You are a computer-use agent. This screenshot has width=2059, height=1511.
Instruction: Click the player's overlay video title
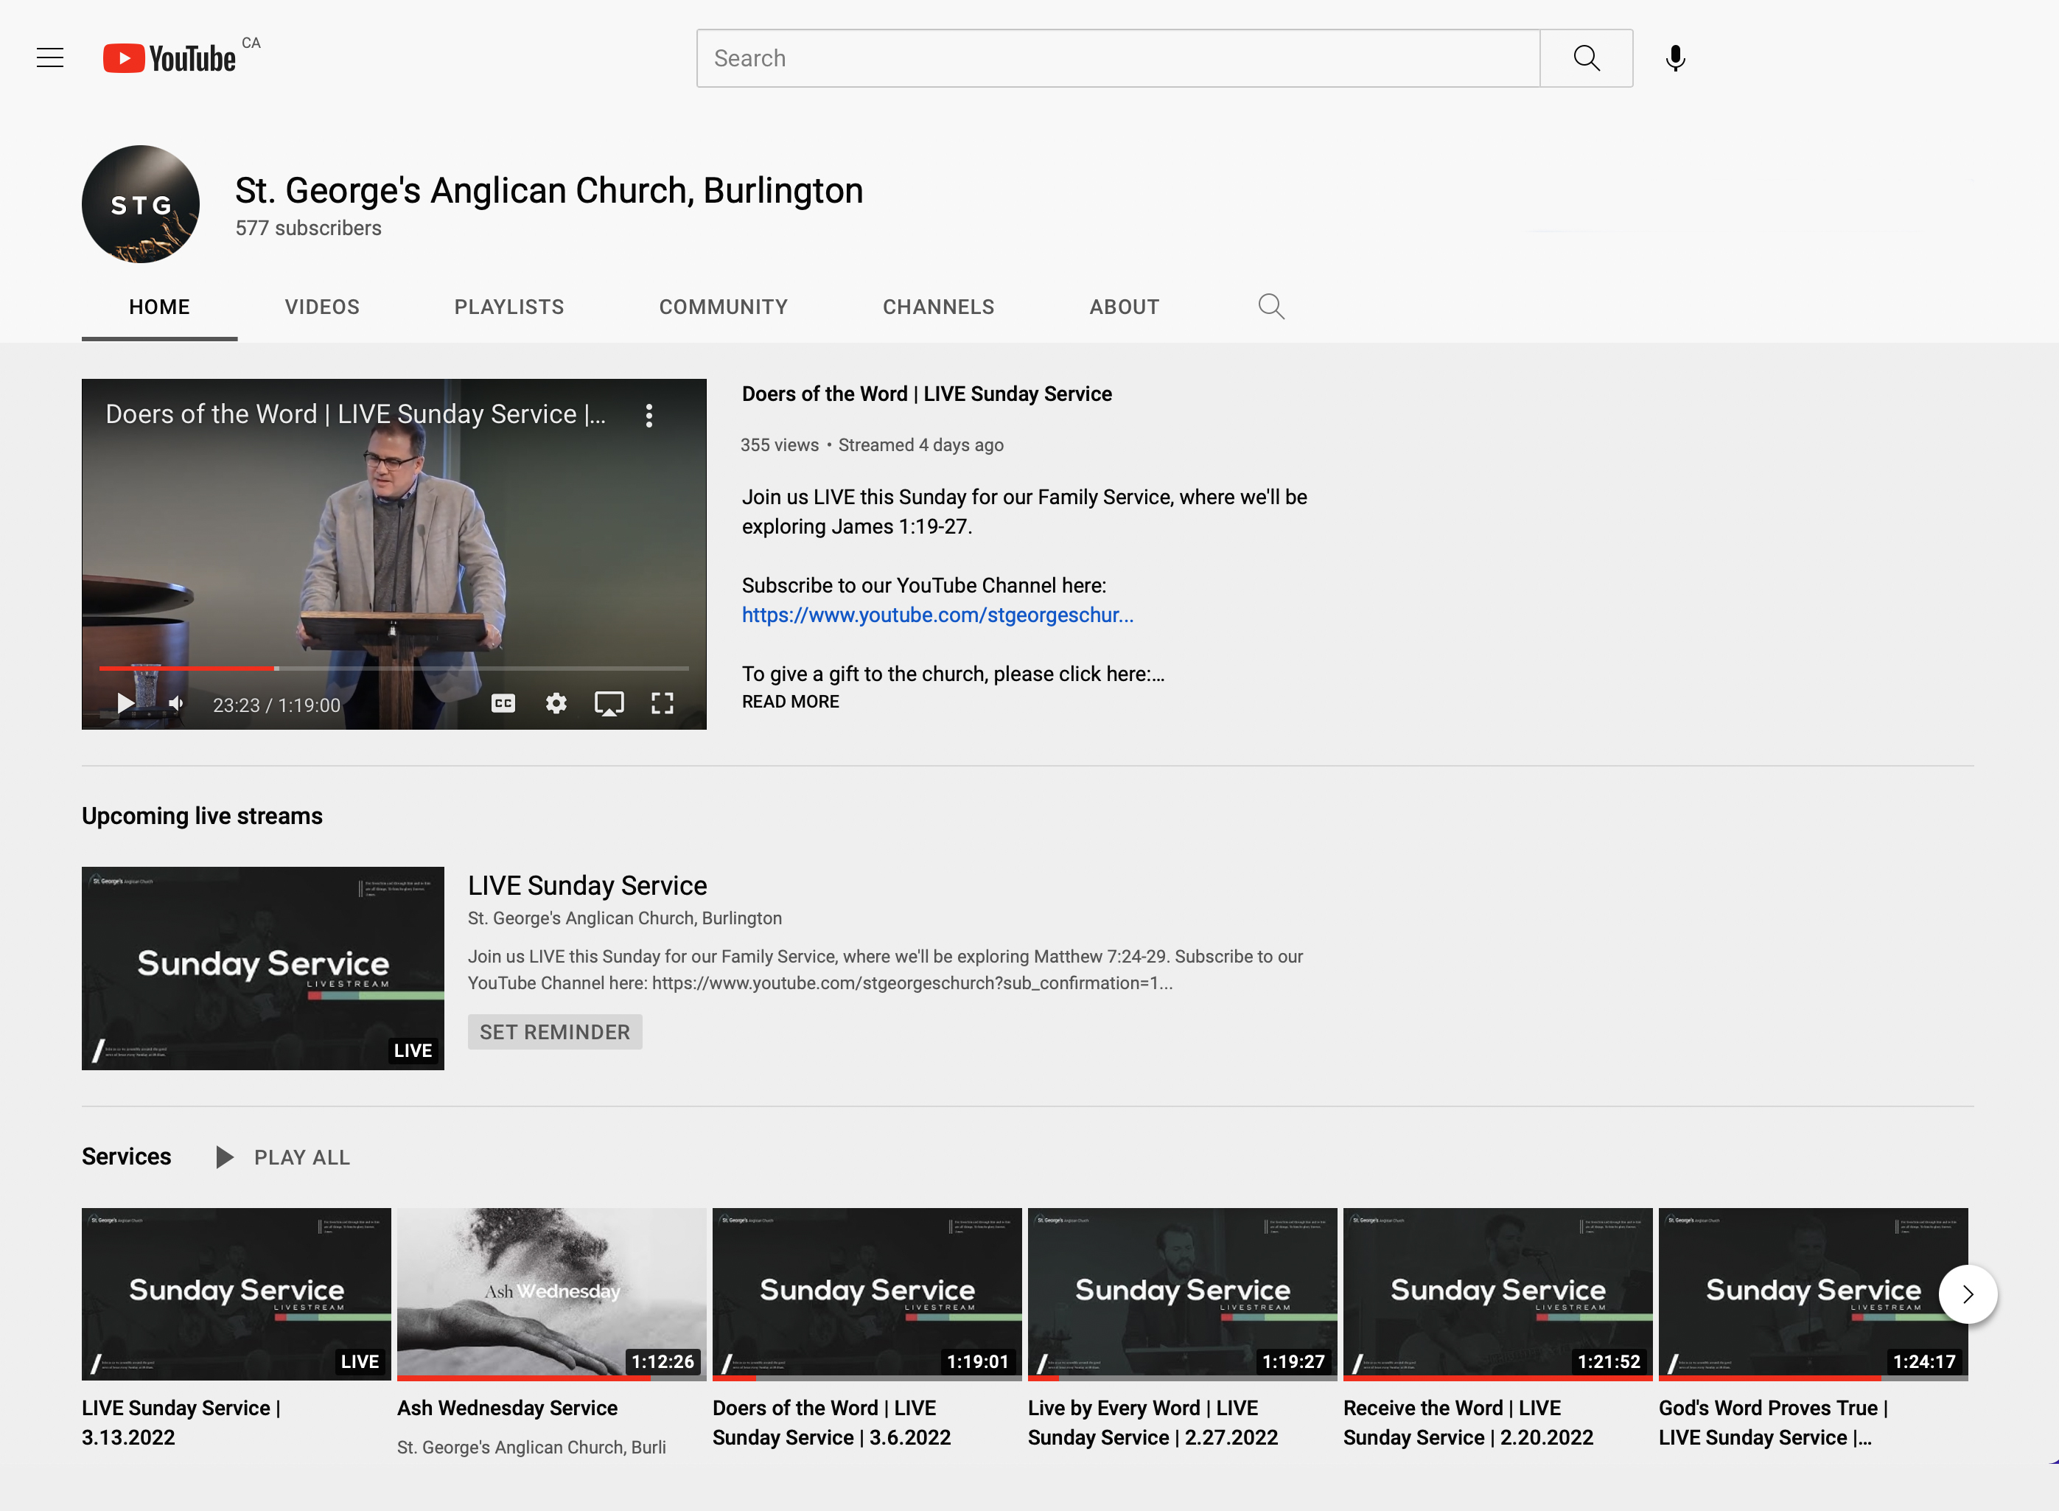tap(356, 414)
